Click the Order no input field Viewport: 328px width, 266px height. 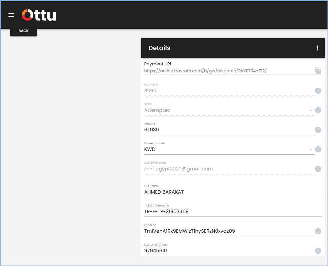229,231
